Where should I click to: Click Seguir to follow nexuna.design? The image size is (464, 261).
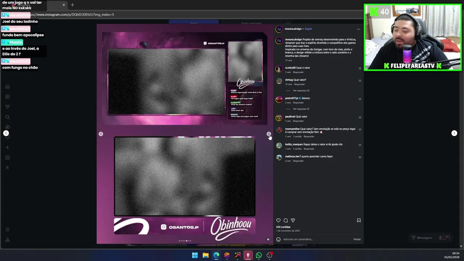(x=308, y=29)
